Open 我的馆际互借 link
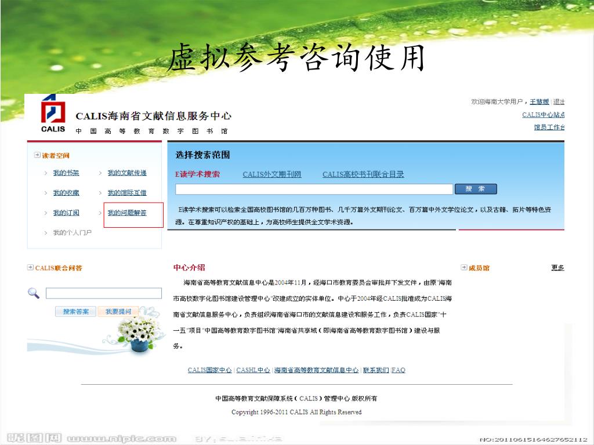The height and width of the screenshot is (445, 594). click(x=127, y=193)
